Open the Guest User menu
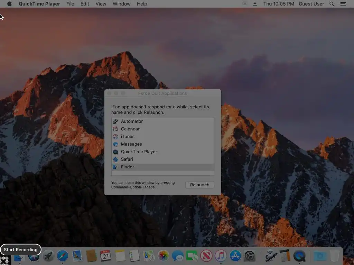The height and width of the screenshot is (265, 354). coord(311,4)
